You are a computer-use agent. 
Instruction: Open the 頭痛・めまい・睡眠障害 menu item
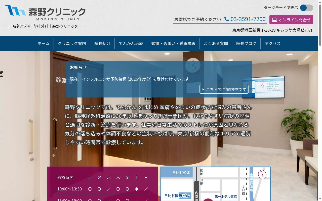coord(173,43)
